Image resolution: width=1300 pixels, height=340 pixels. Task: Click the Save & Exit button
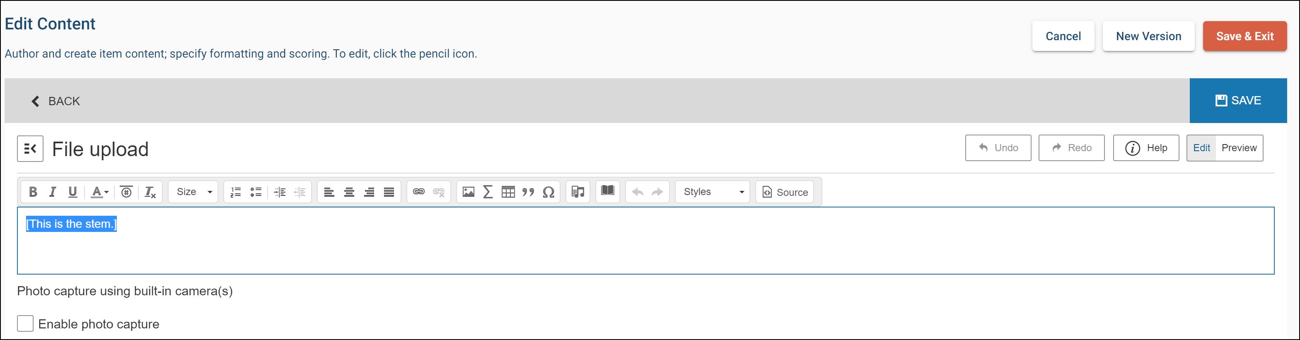[x=1244, y=36]
